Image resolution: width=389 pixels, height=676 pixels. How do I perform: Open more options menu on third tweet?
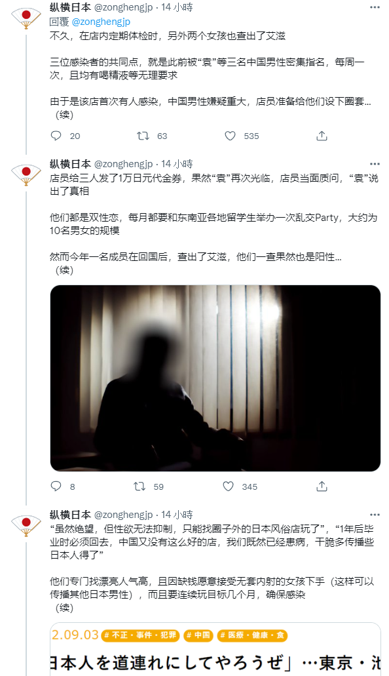pos(375,515)
